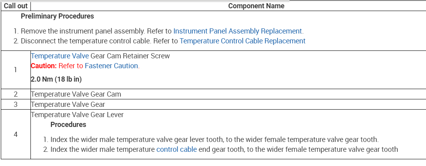Click the Temperature Valve Gear Lever text

(77, 115)
